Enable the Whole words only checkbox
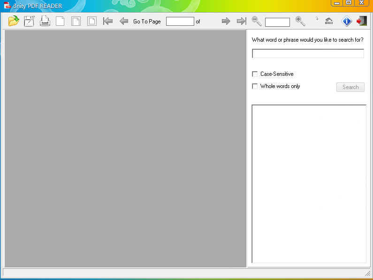This screenshot has width=373, height=280. [x=255, y=86]
